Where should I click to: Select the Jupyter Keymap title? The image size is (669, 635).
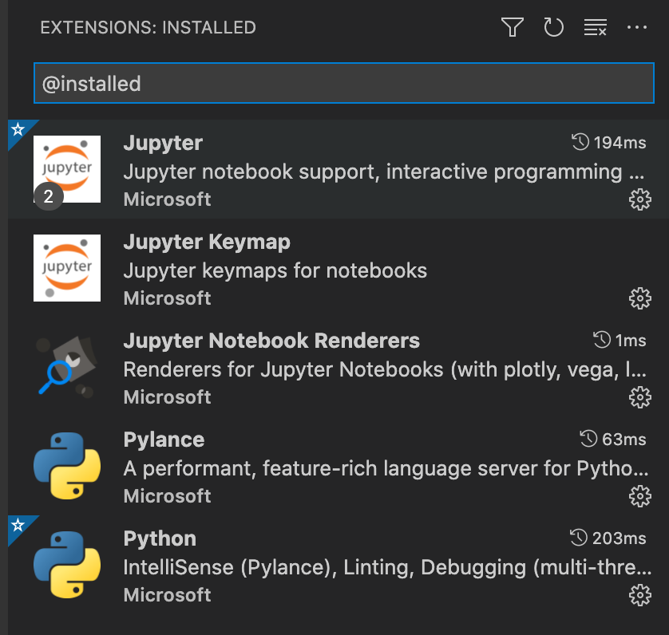click(x=207, y=243)
